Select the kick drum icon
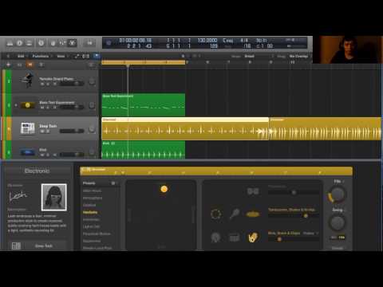Viewport: 383px width, 287px height. pos(215,238)
